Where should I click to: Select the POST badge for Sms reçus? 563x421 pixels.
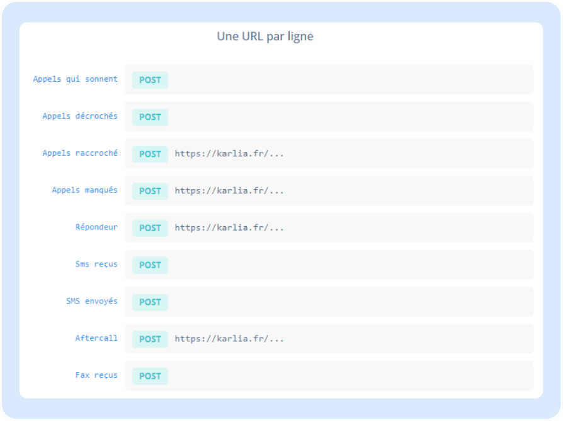[x=150, y=265]
